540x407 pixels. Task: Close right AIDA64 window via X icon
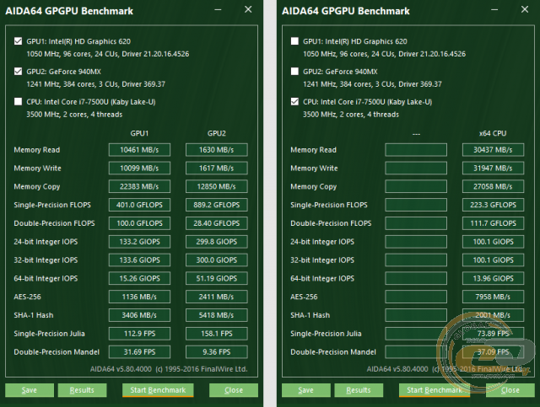(525, 9)
